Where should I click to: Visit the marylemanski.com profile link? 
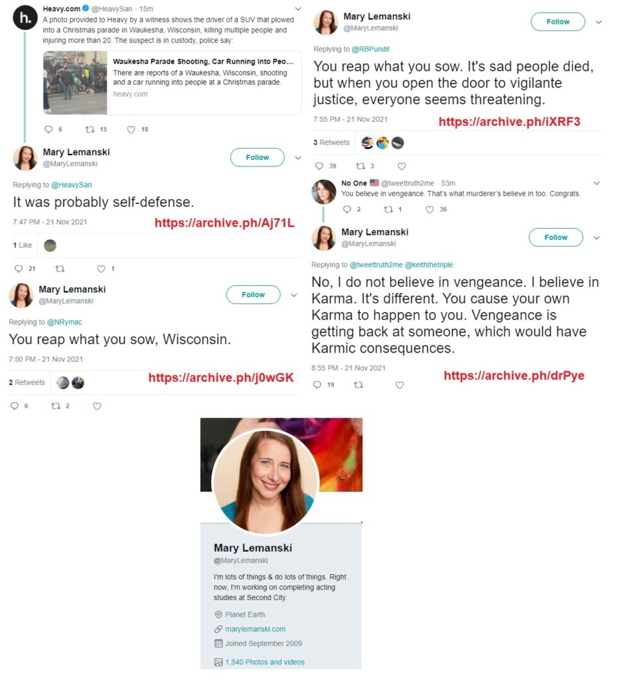(255, 629)
